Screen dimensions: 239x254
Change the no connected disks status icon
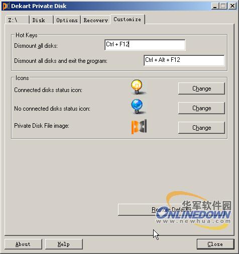[201, 108]
